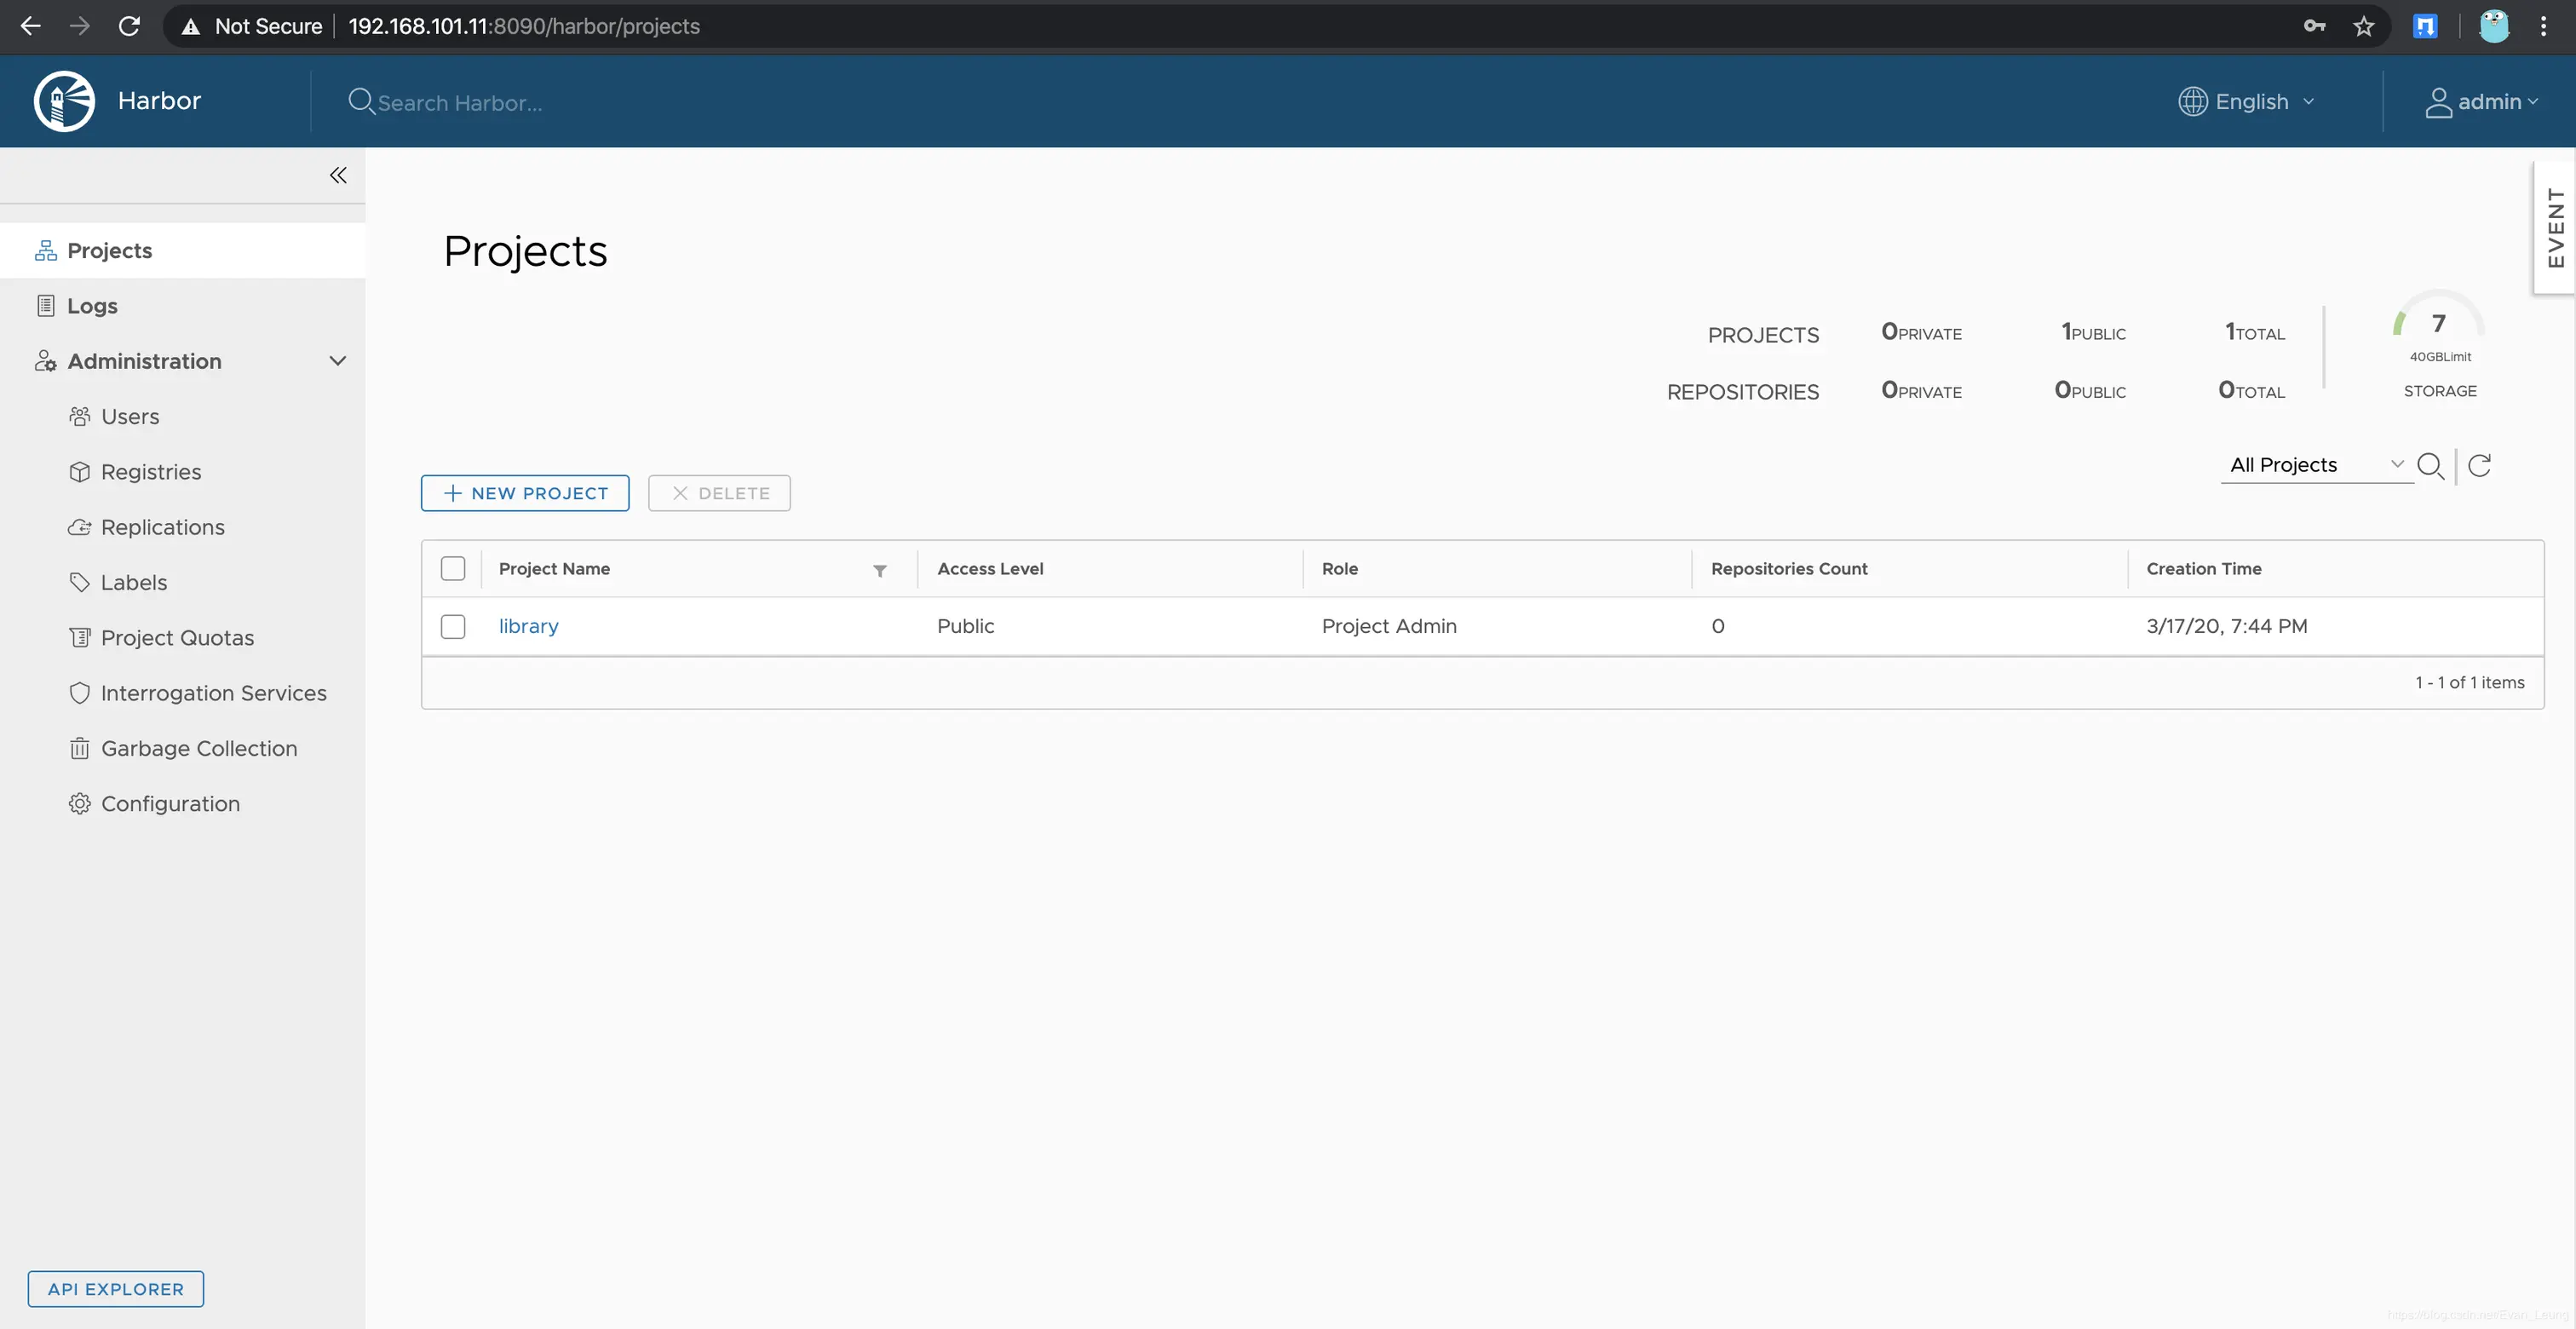Image resolution: width=2576 pixels, height=1329 pixels.
Task: Open the saved passwords key icon
Action: point(2314,26)
